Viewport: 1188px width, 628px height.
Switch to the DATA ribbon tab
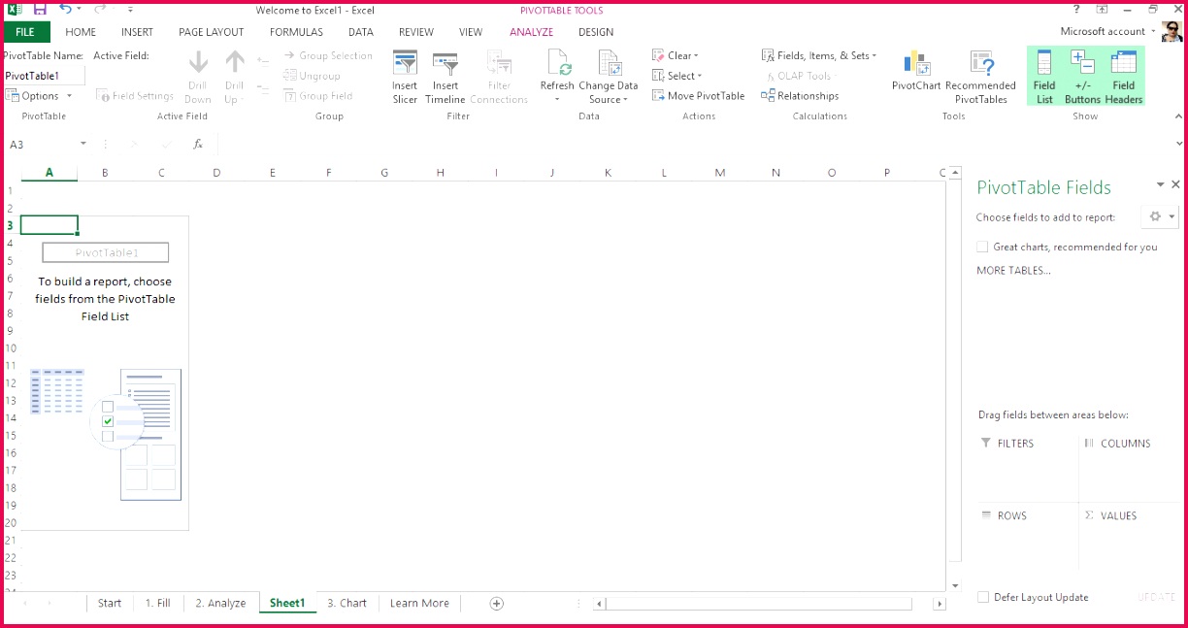[361, 32]
